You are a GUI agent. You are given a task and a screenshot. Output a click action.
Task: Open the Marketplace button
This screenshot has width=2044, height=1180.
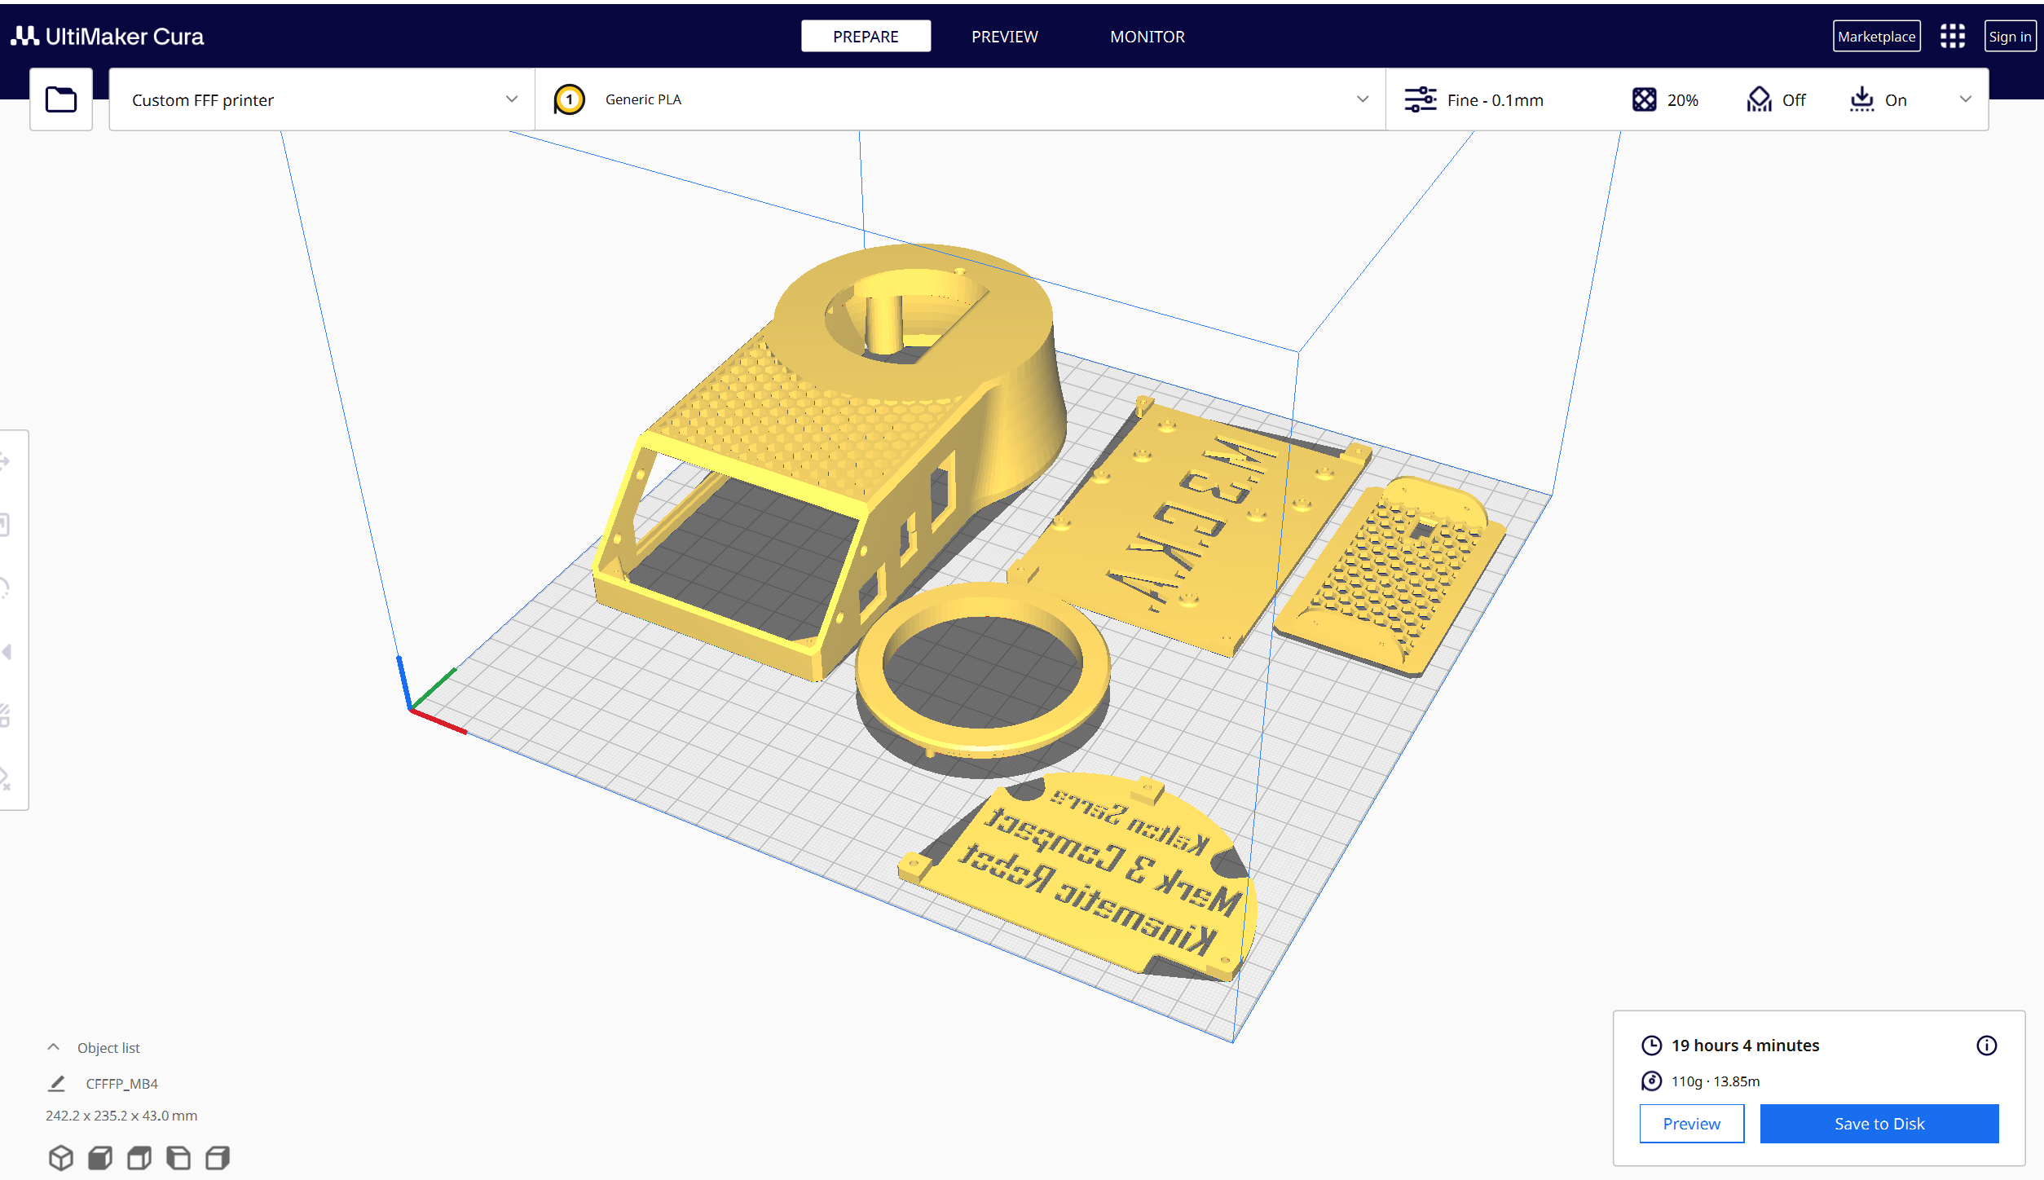tap(1876, 36)
